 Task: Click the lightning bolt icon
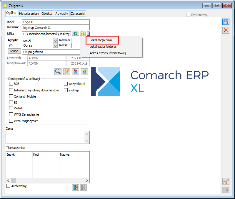point(67,71)
